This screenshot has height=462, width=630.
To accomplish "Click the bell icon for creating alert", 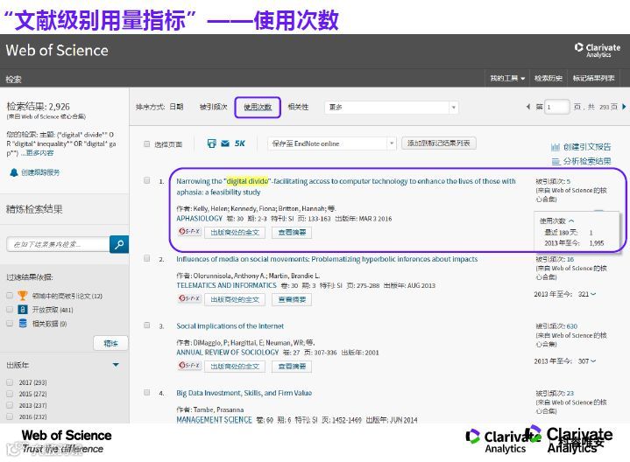I will [14, 172].
